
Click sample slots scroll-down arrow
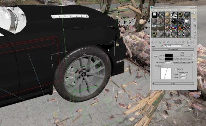pos(192,37)
